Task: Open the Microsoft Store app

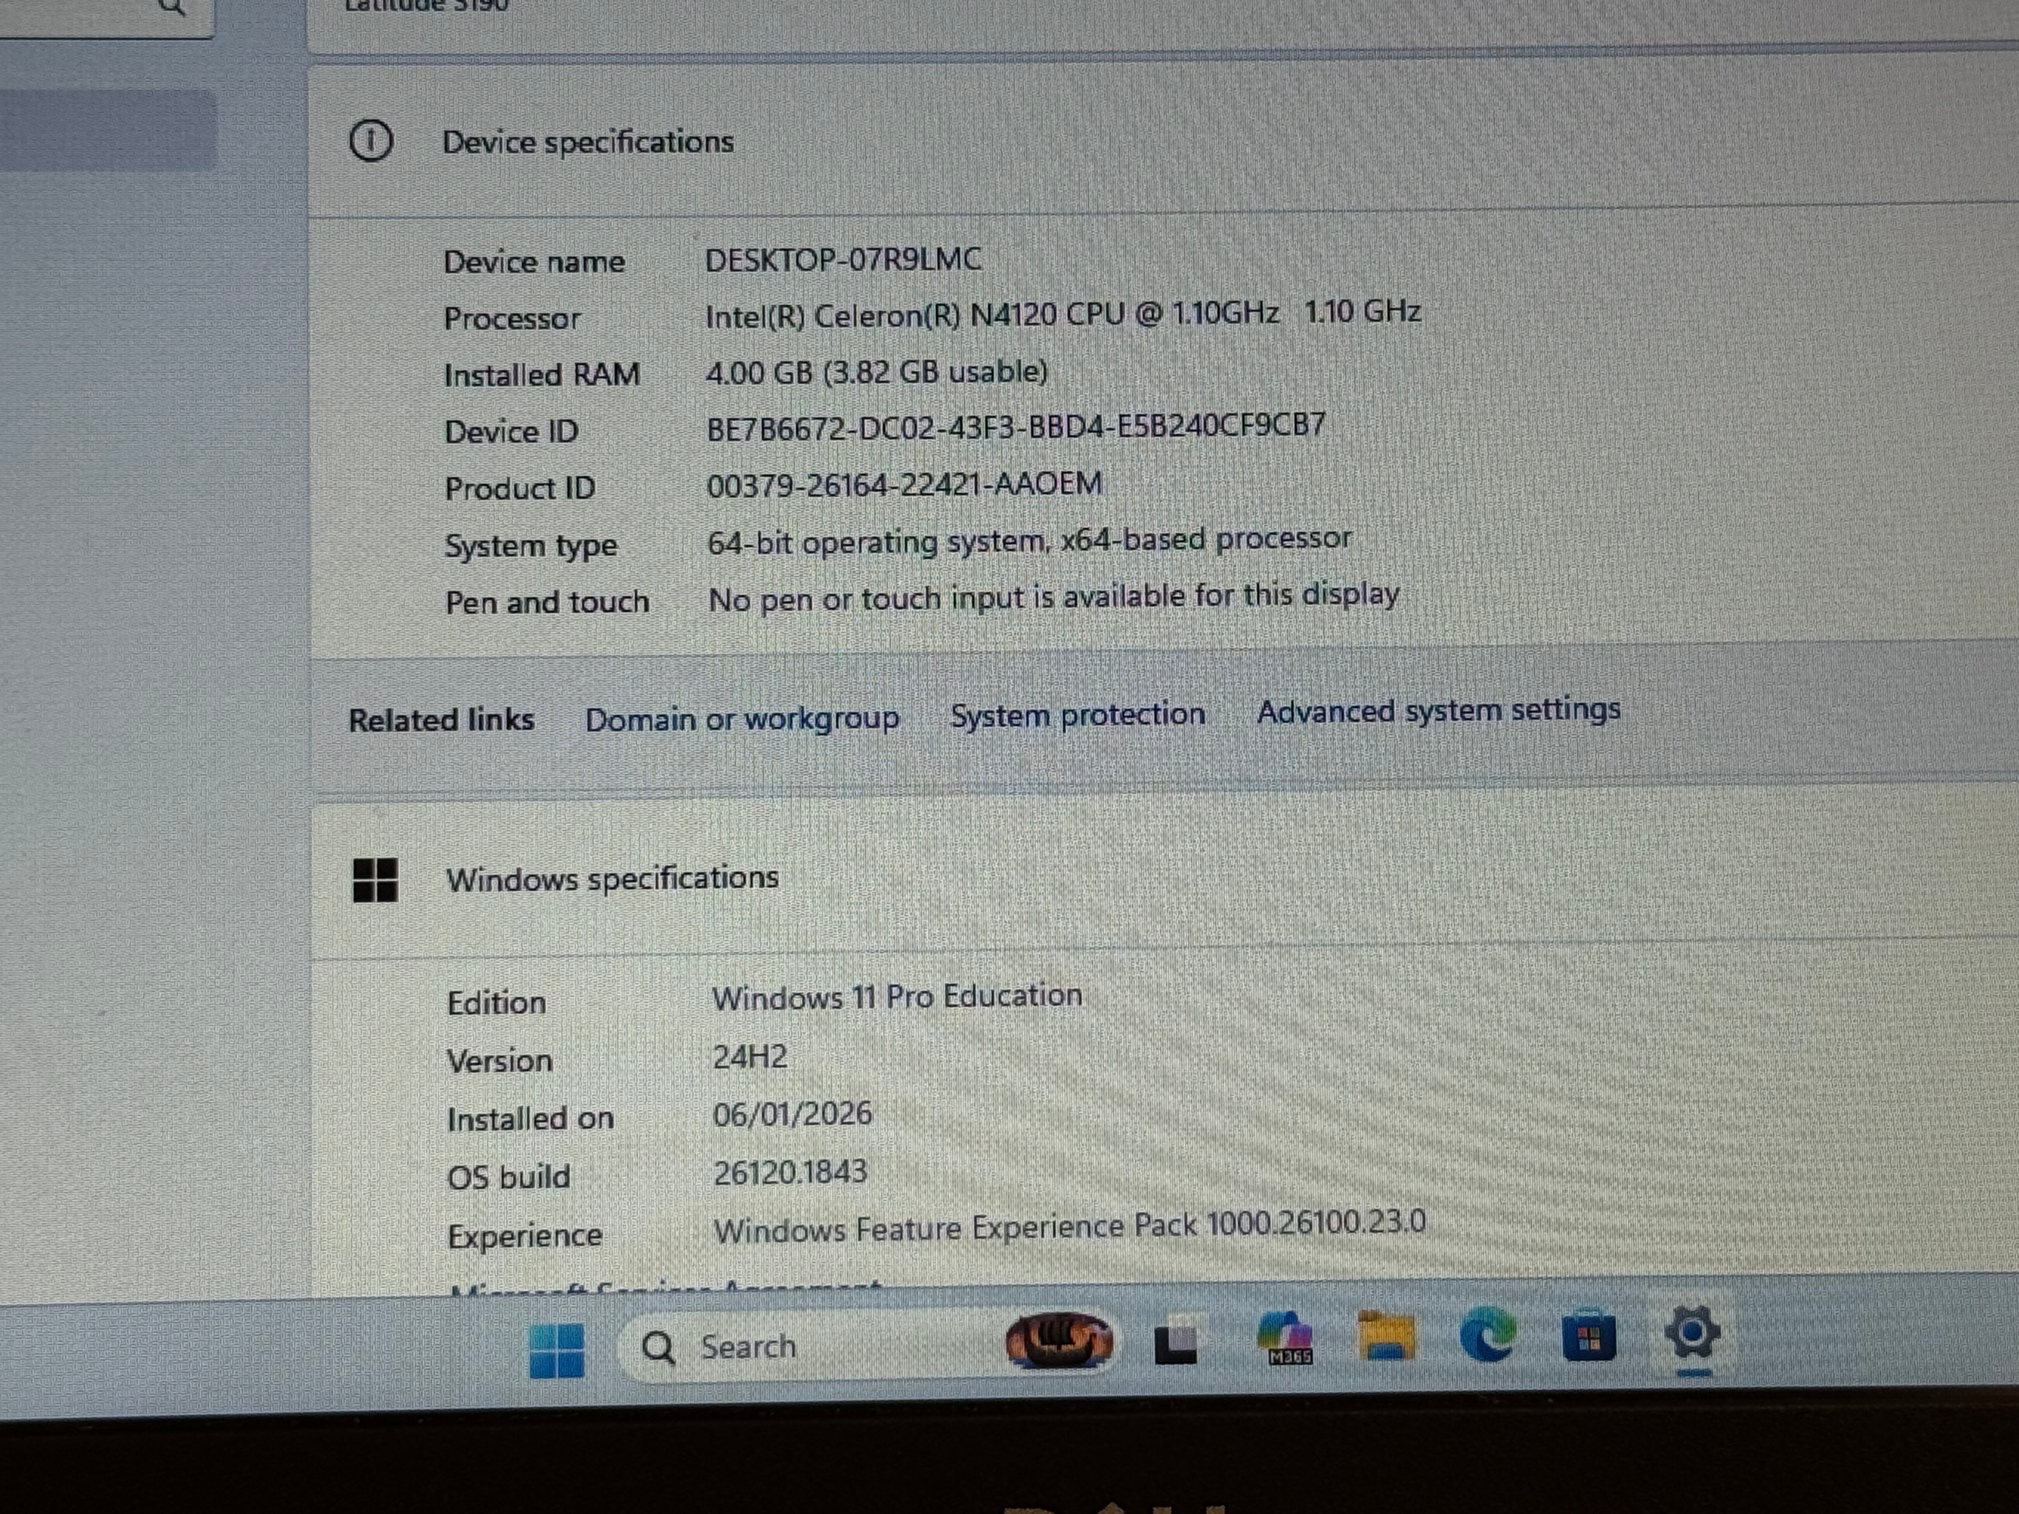Action: (1589, 1335)
